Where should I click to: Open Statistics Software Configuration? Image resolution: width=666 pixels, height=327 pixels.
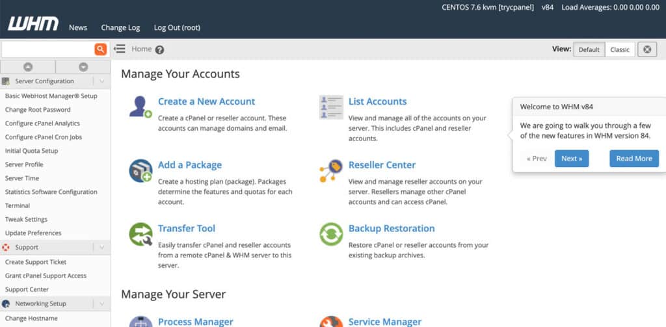pyautogui.click(x=51, y=192)
